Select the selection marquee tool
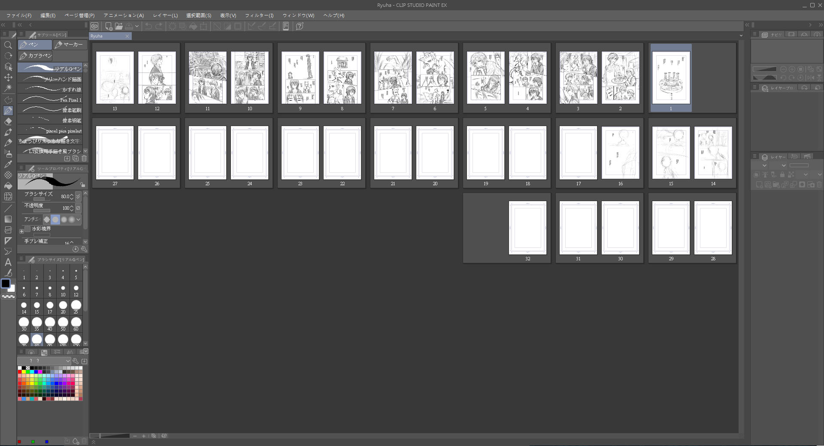 pyautogui.click(x=8, y=99)
